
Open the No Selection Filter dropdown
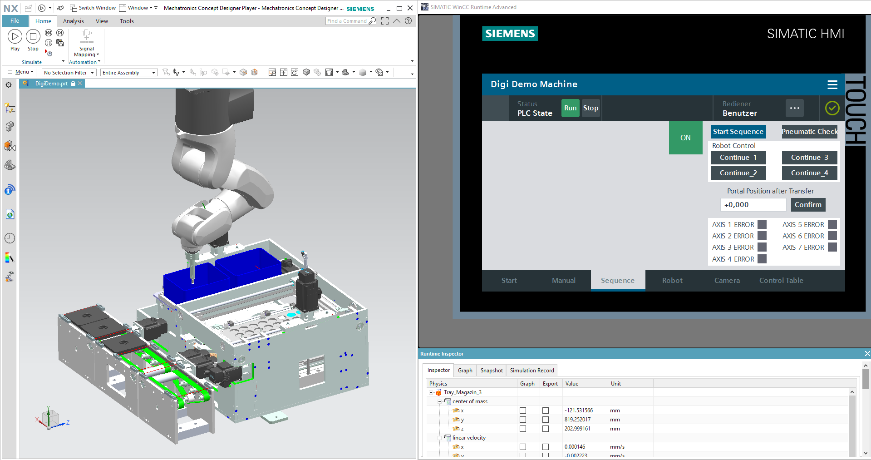pyautogui.click(x=69, y=73)
